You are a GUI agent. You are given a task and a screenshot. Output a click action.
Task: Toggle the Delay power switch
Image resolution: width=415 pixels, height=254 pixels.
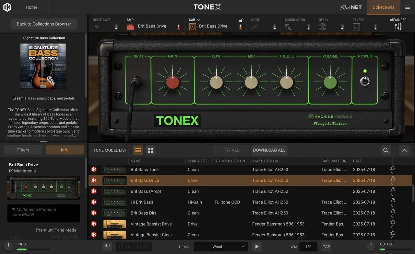[342, 27]
